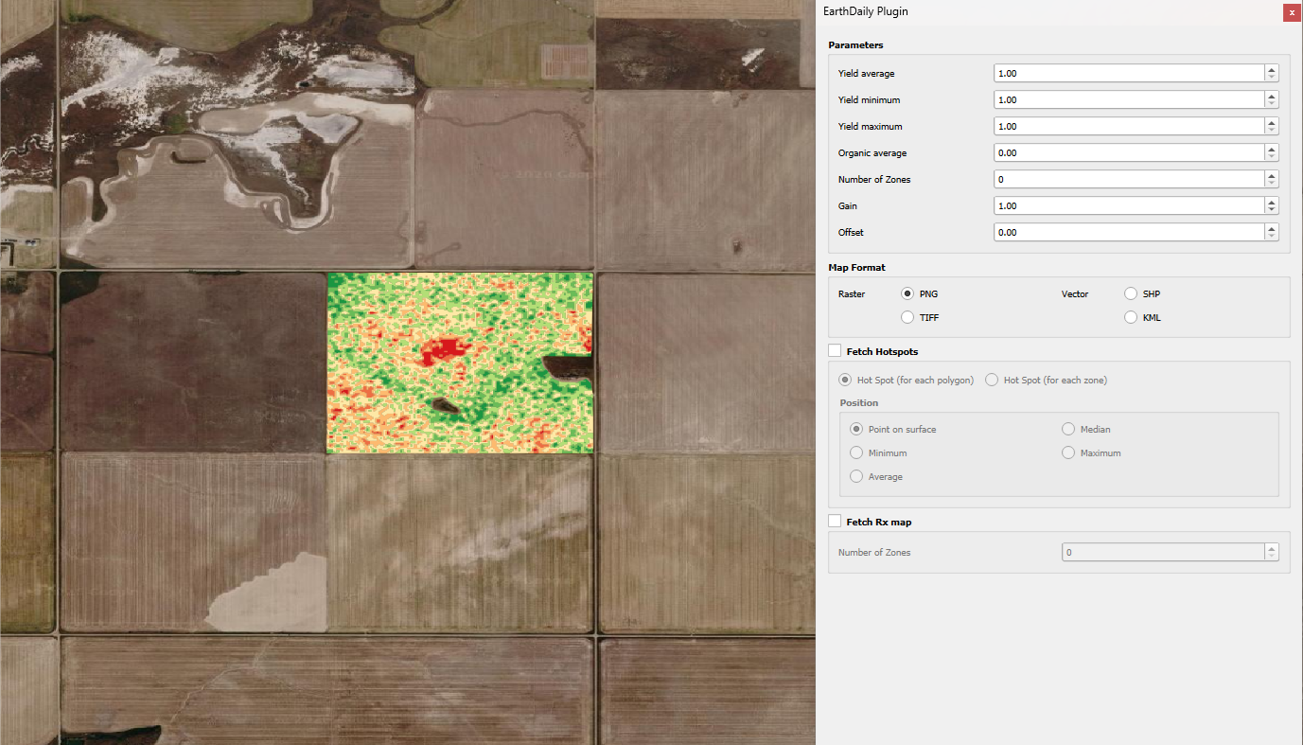Image resolution: width=1303 pixels, height=745 pixels.
Task: Select TIFF as the raster format
Action: [907, 317]
